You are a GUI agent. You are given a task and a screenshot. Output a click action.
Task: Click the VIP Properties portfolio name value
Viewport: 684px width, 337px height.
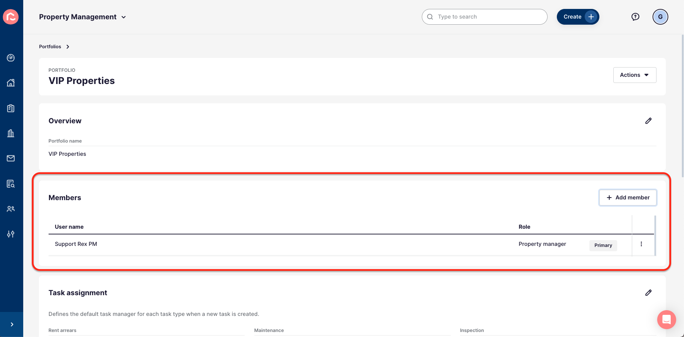tap(68, 154)
